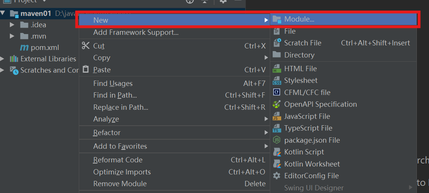Screen dimensions: 429x193
Task: Click the OpenAPI Specification icon
Action: (277, 104)
